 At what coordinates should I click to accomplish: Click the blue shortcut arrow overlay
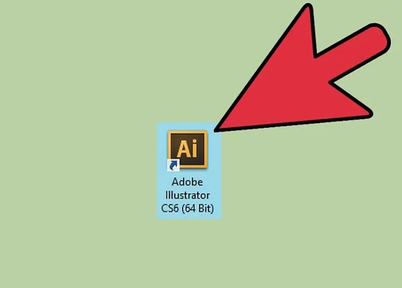click(x=173, y=165)
